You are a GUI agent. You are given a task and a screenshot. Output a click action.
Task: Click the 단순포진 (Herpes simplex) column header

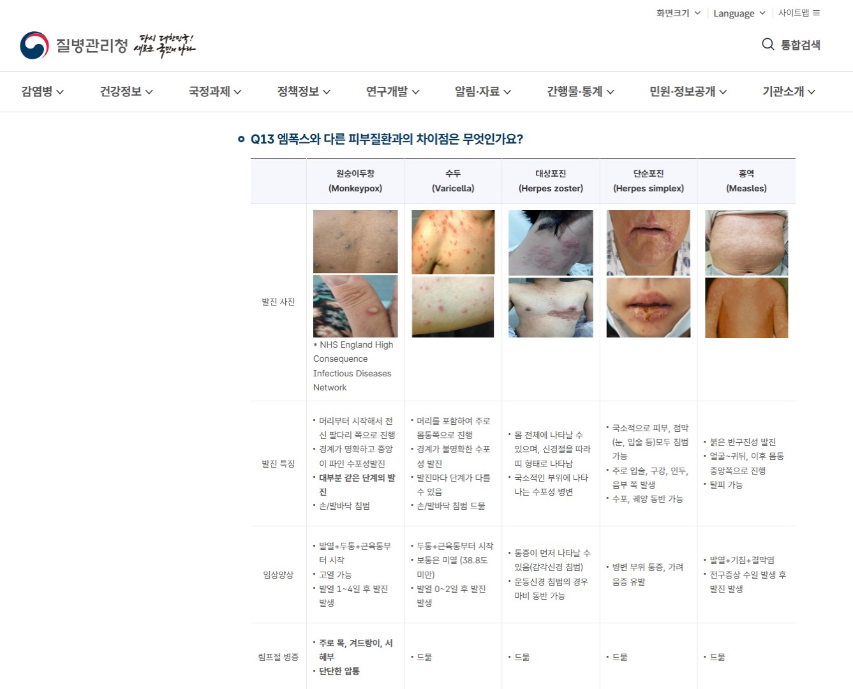(x=648, y=181)
